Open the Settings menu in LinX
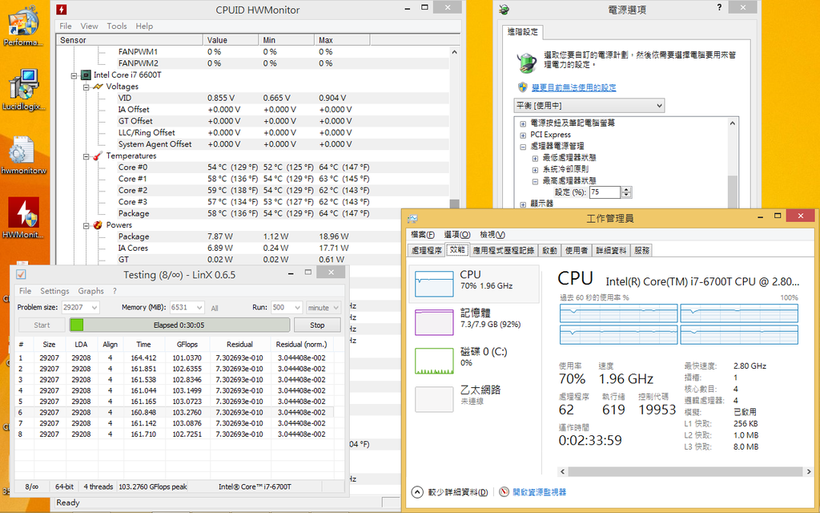This screenshot has height=513, width=820. coord(54,291)
